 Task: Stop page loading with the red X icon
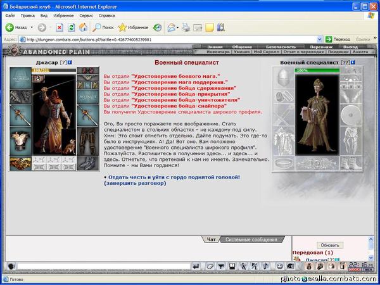(x=60, y=27)
